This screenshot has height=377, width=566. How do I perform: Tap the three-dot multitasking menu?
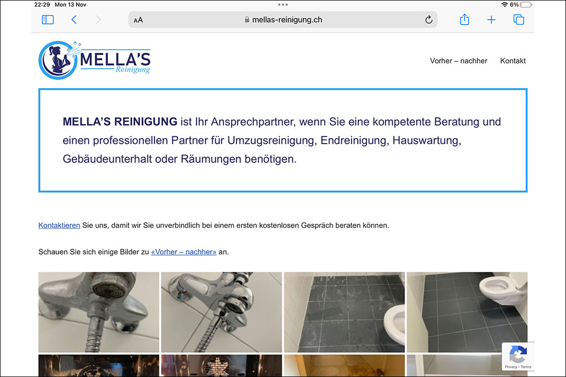click(x=283, y=5)
